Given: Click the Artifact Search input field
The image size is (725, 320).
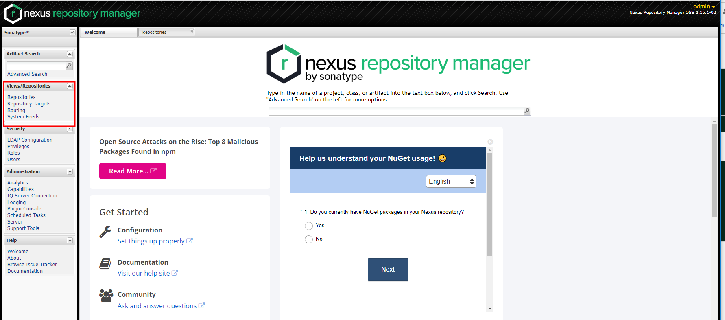Looking at the screenshot, I should click(x=36, y=66).
